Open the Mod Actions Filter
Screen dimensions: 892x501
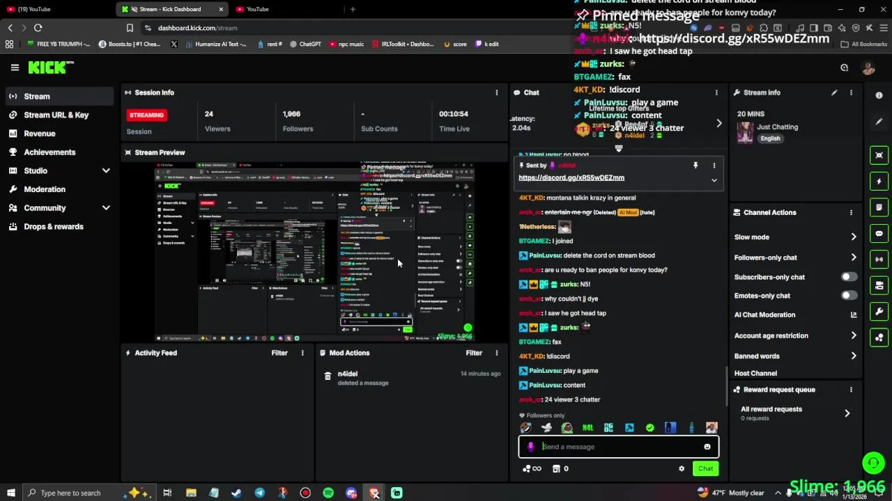pos(474,353)
